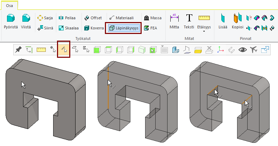Screen dimensions: 278x146
Task: Open the Massa weight calculation tool
Action: pyautogui.click(x=152, y=18)
